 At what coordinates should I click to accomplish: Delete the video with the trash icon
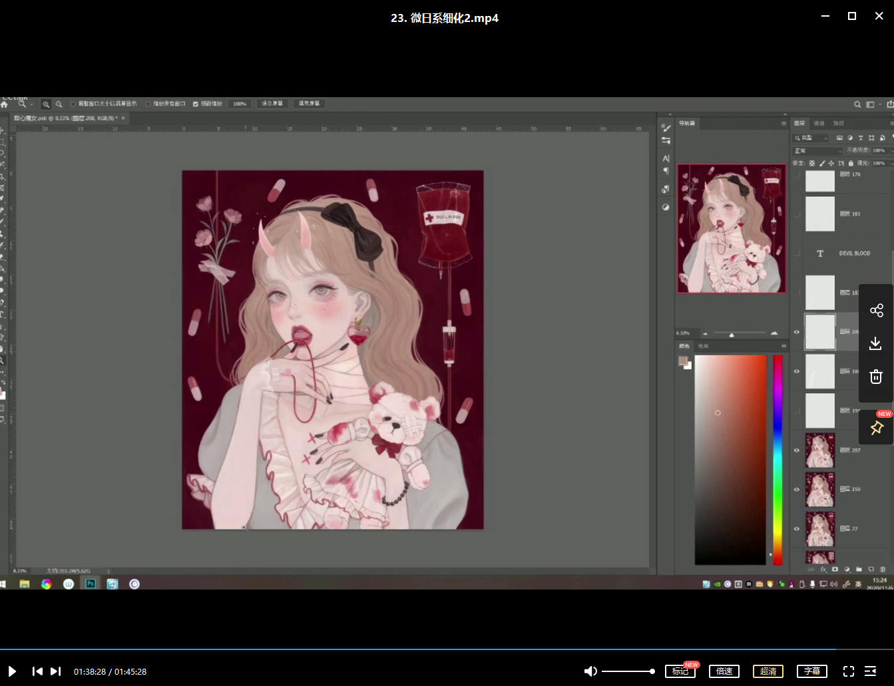coord(876,377)
